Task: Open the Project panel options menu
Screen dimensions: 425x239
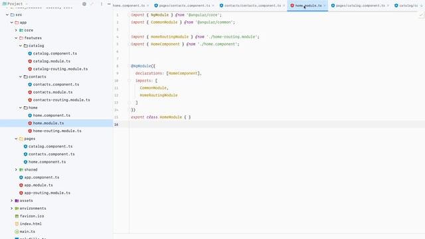Action: point(102,4)
